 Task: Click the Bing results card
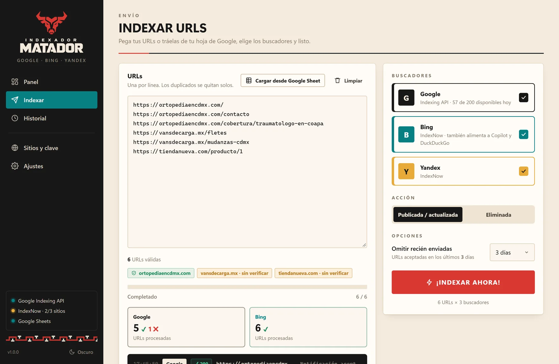[x=308, y=327]
